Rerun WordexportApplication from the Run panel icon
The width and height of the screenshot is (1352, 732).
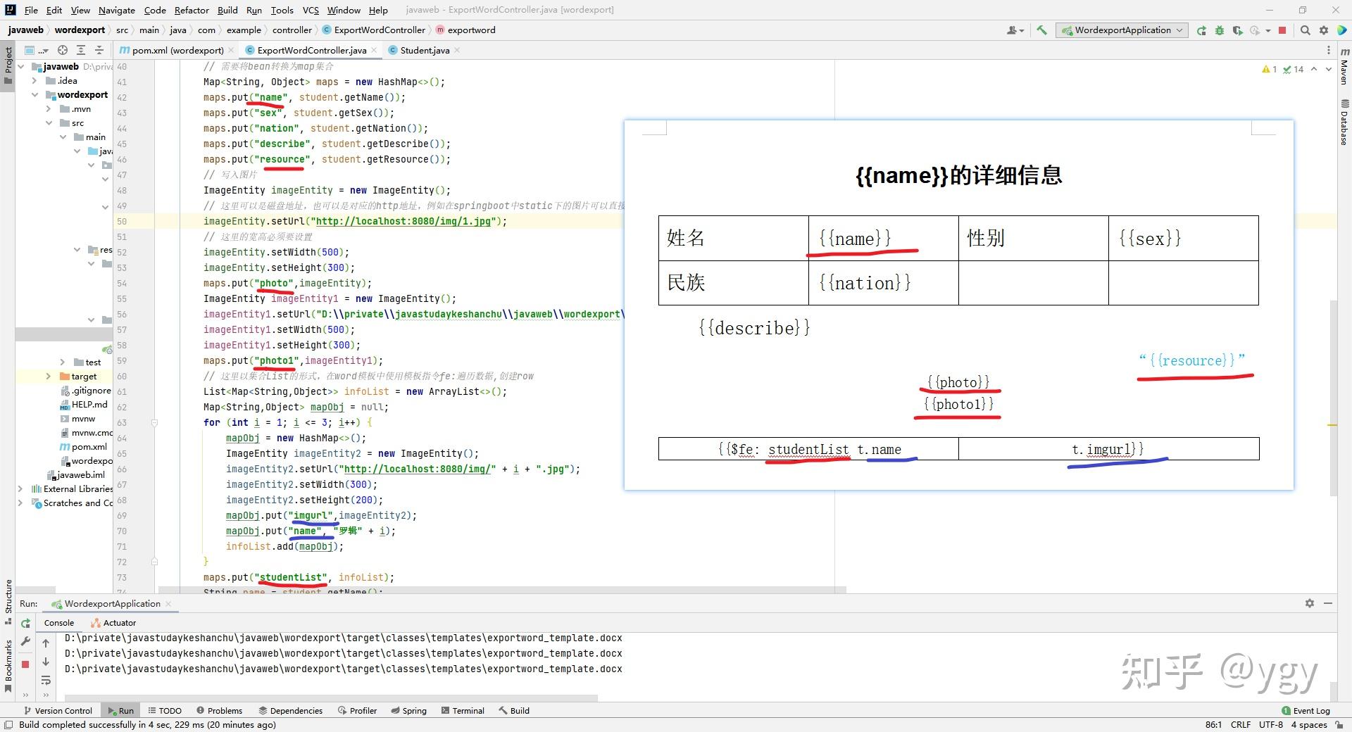click(x=25, y=624)
